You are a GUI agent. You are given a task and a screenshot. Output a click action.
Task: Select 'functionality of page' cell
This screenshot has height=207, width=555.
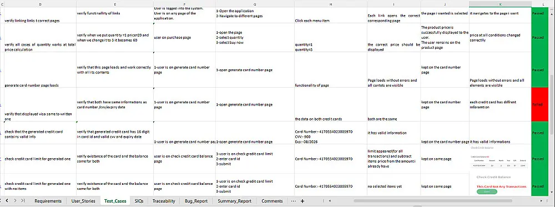click(331, 70)
